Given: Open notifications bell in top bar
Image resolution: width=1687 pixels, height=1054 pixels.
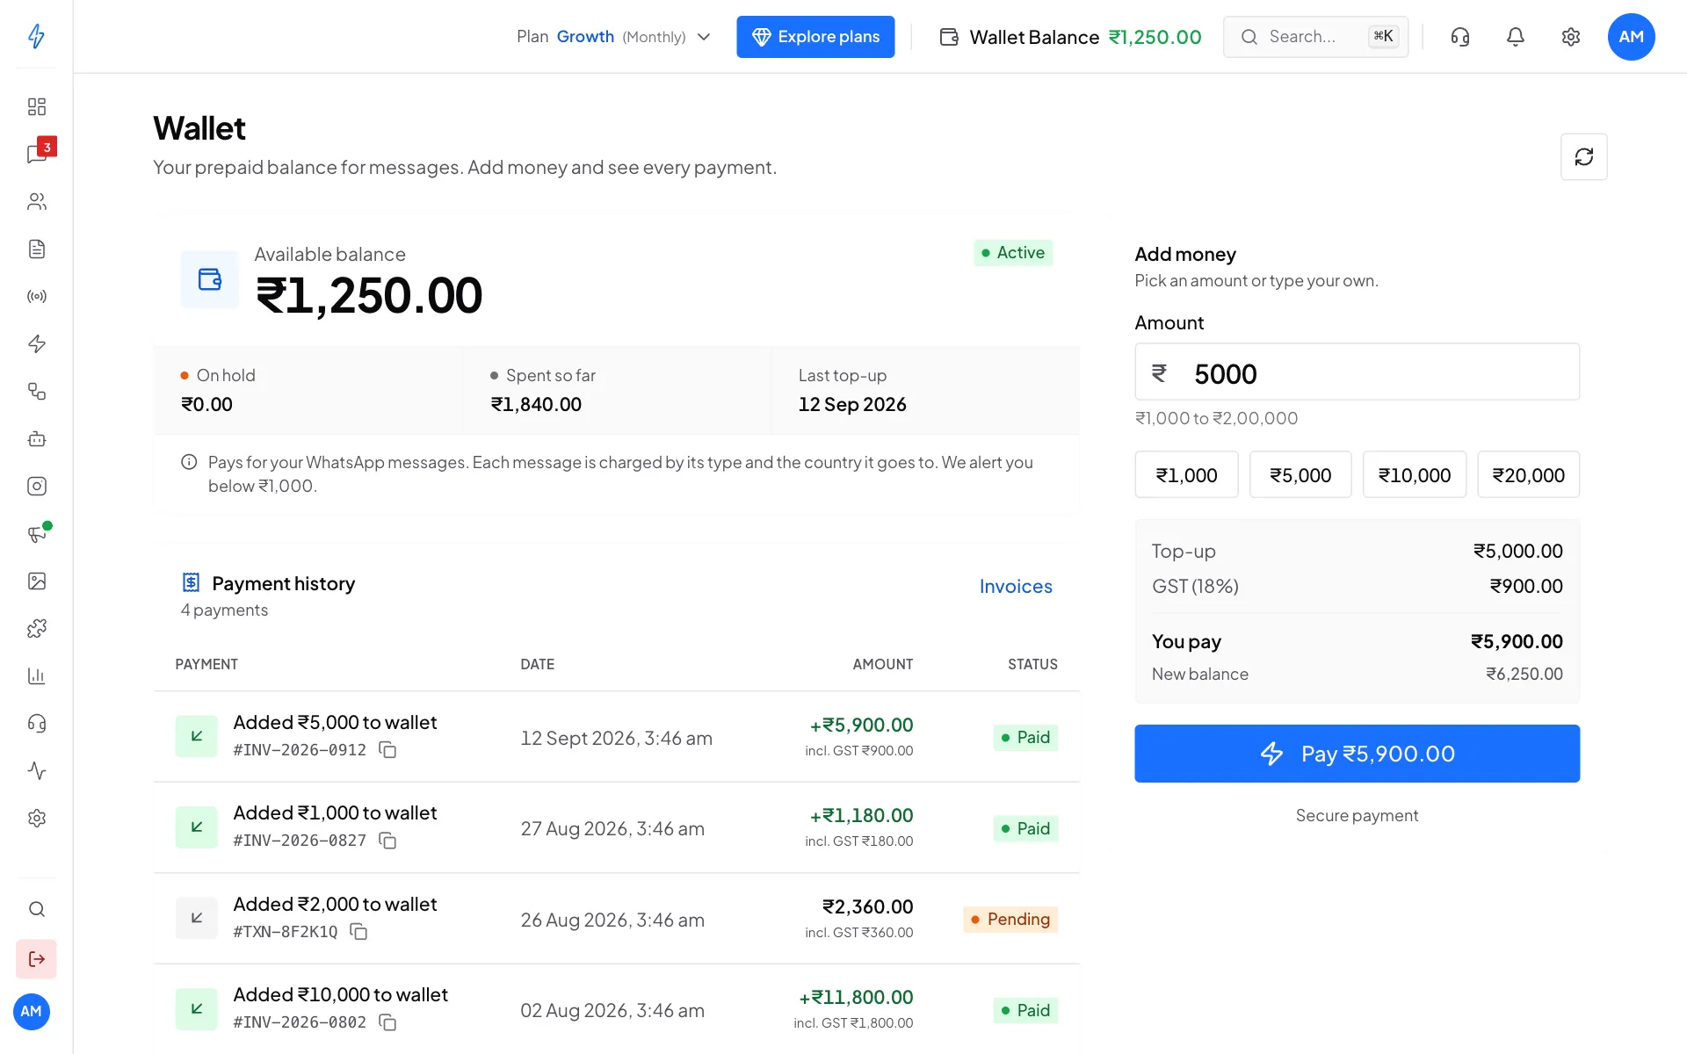Looking at the screenshot, I should (1515, 37).
